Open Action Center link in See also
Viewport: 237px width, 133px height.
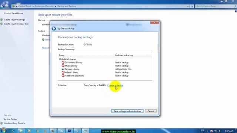[10, 119]
